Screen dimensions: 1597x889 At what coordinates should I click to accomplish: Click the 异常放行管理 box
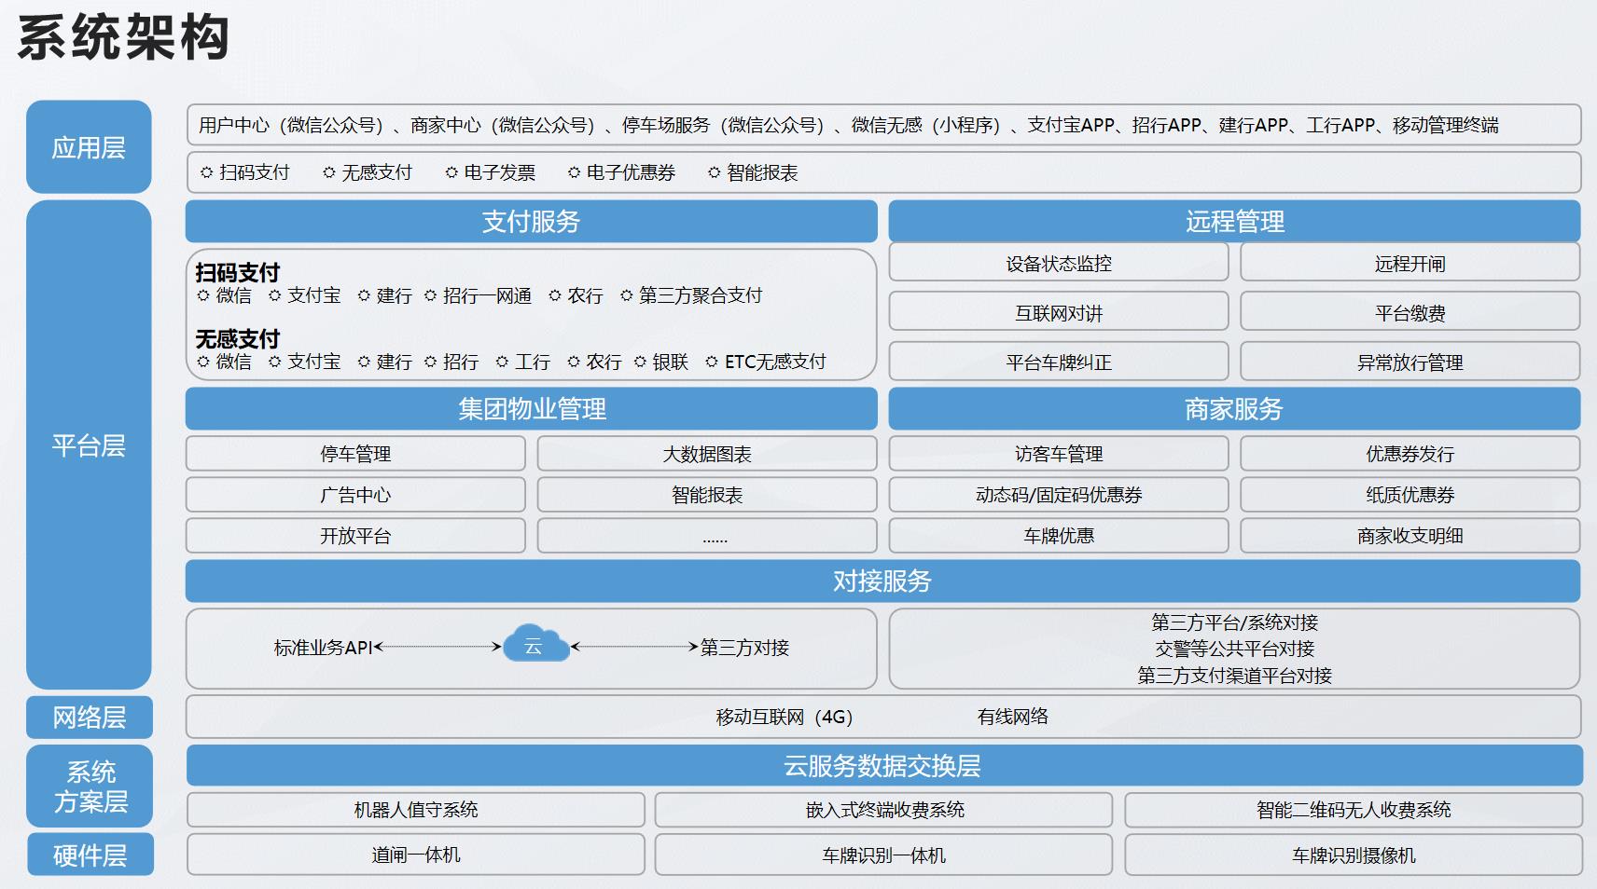click(1410, 362)
